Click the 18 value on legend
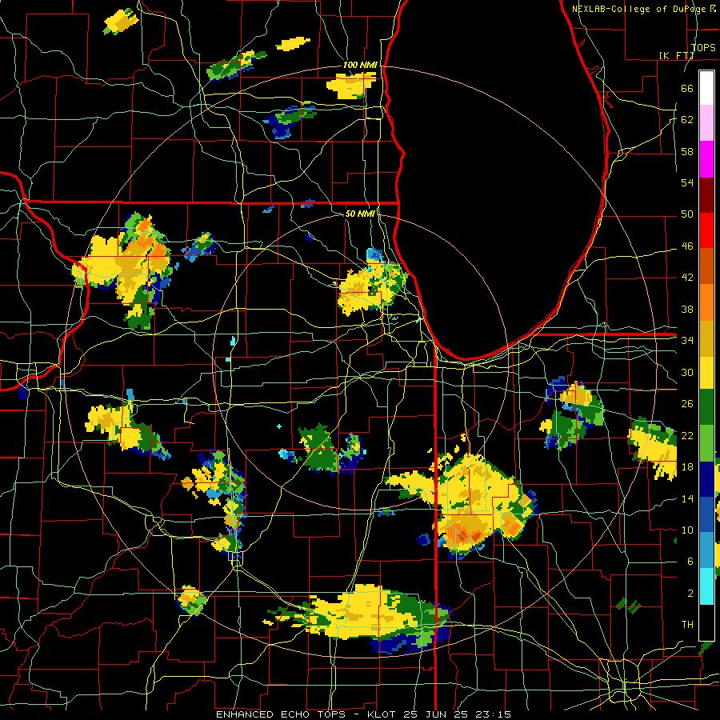This screenshot has width=720, height=720. [x=687, y=467]
